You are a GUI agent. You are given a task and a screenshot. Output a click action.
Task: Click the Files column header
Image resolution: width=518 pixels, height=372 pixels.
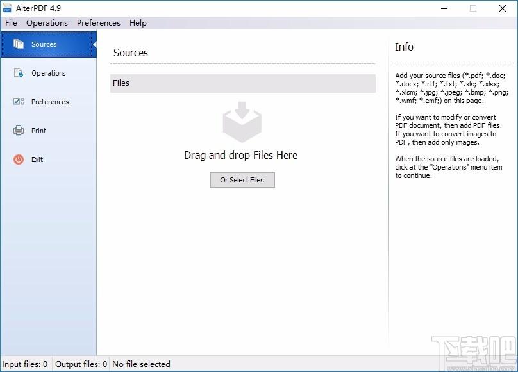pos(243,83)
